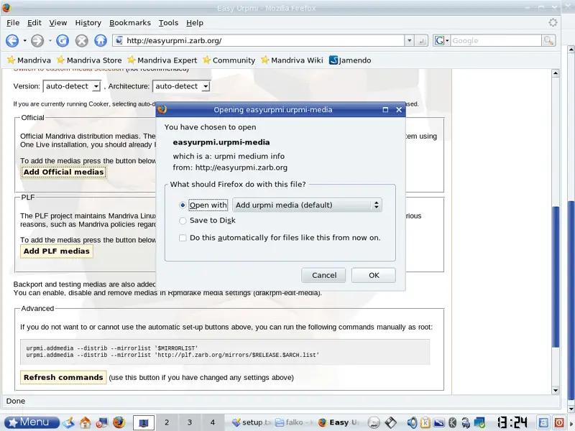Switch to virtual desktop 3 in the pager
Image resolution: width=575 pixels, height=431 pixels.
point(190,422)
